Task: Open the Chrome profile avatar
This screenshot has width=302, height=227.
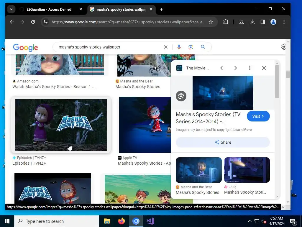Action: (273, 22)
